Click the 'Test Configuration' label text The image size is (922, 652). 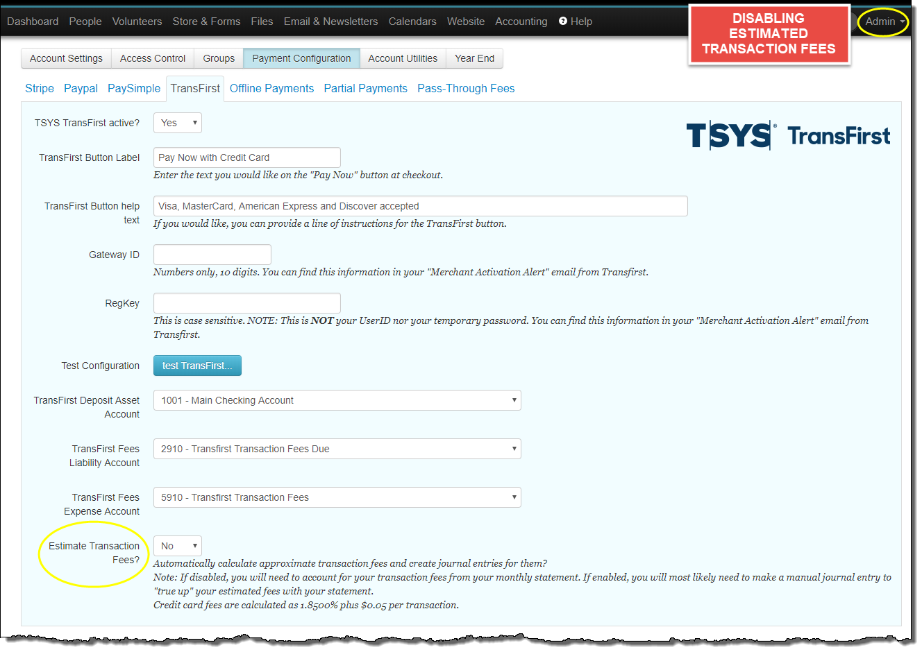(100, 366)
